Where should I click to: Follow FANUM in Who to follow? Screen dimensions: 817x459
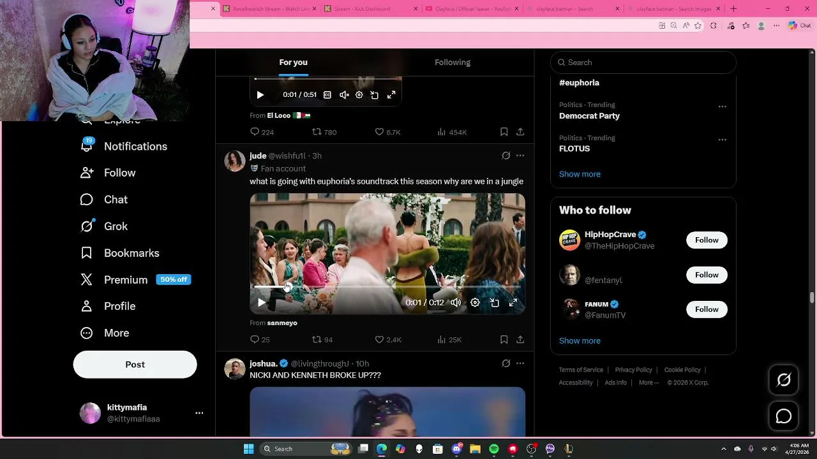point(707,309)
